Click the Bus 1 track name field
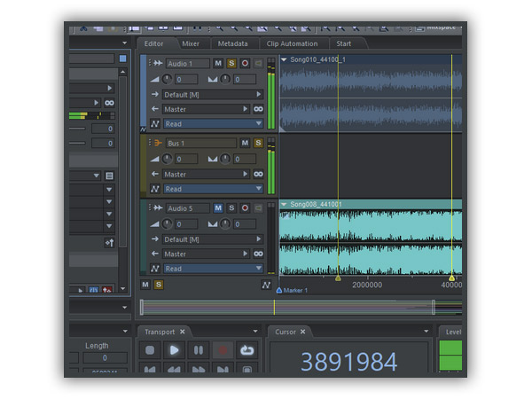Image resolution: width=532 pixels, height=399 pixels. [201, 143]
